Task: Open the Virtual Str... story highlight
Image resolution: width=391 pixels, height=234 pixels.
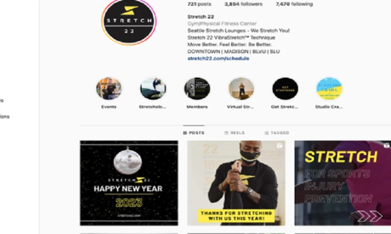Action: [x=241, y=89]
